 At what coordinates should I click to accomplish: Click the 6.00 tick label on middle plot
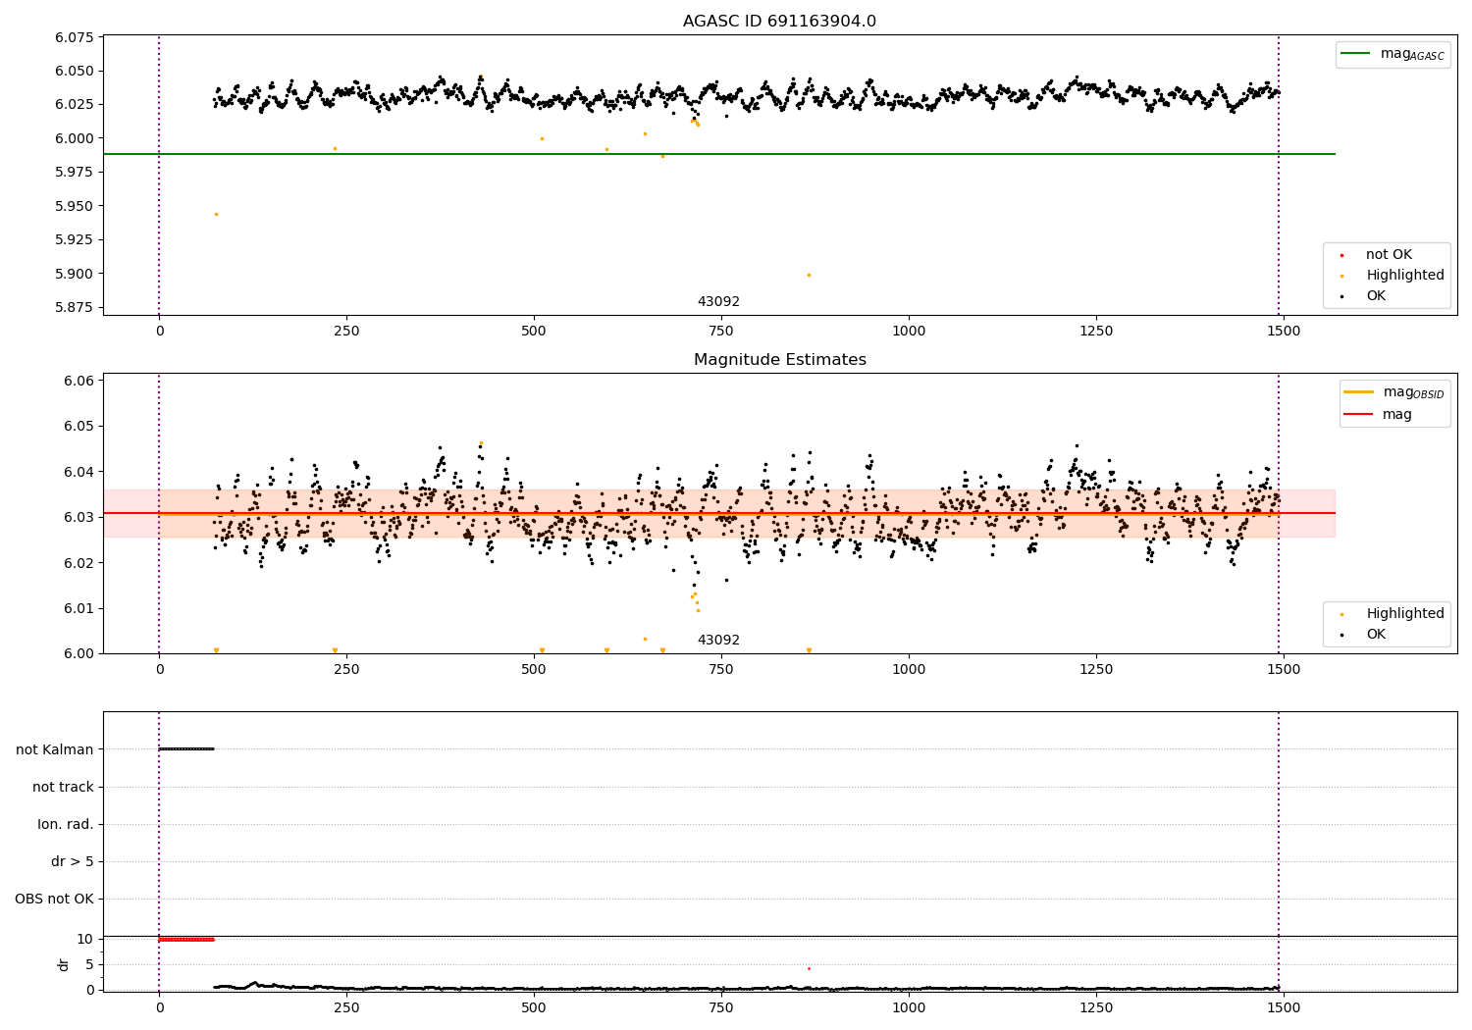click(79, 654)
